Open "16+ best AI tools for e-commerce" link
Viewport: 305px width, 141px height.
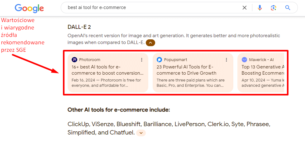point(107,70)
